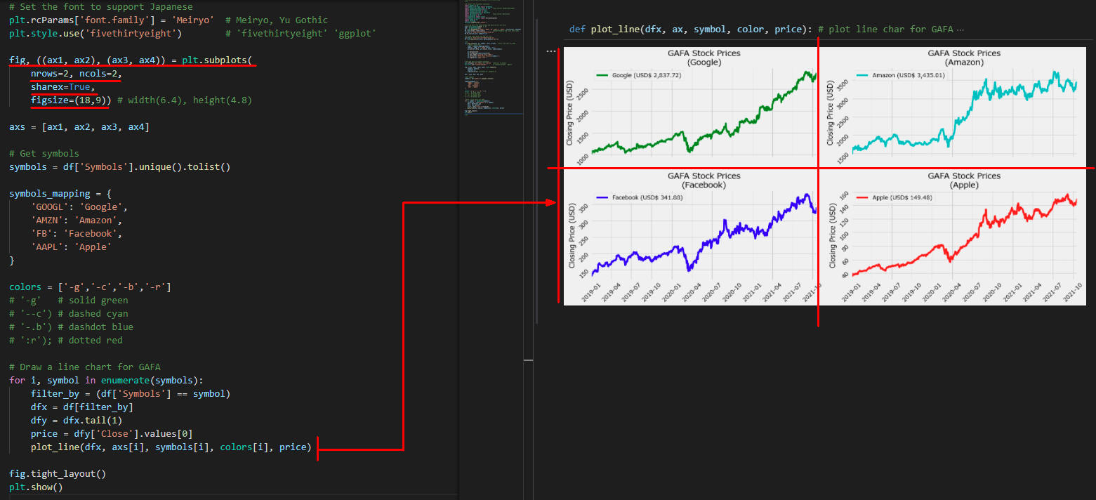
Task: Click the nrows=2, ncols=2 line
Action: point(77,73)
